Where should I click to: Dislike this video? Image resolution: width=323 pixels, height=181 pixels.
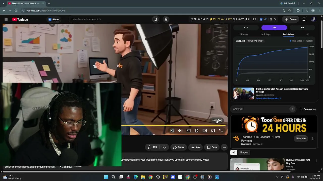coord(164,147)
